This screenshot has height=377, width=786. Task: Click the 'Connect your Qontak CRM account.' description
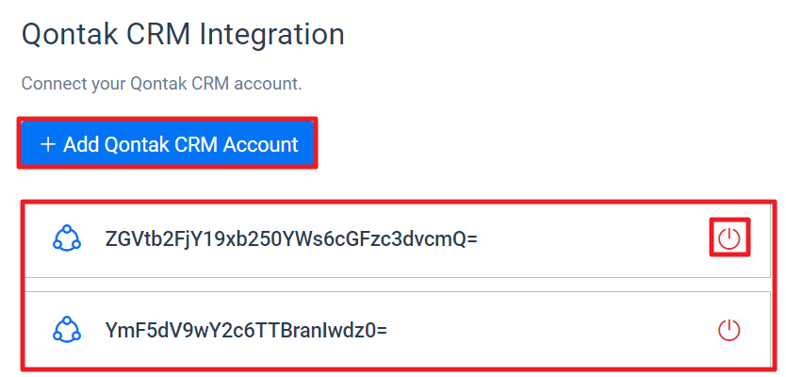click(161, 83)
